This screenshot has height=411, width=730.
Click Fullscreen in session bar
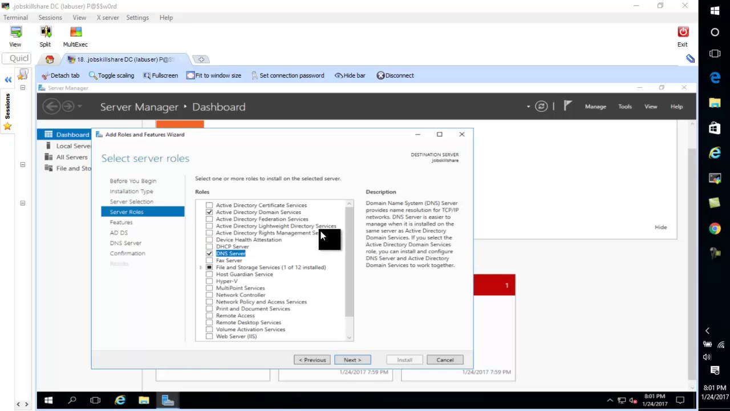[160, 75]
